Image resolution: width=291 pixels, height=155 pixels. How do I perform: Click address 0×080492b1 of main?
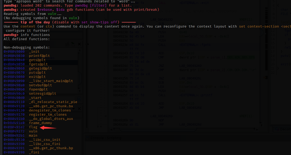click(x=14, y=136)
